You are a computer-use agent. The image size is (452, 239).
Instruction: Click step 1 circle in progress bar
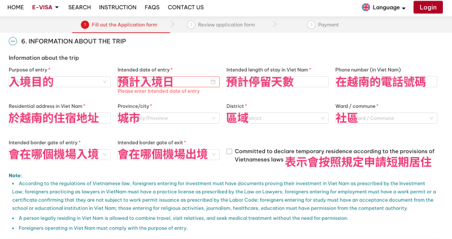pyautogui.click(x=85, y=25)
